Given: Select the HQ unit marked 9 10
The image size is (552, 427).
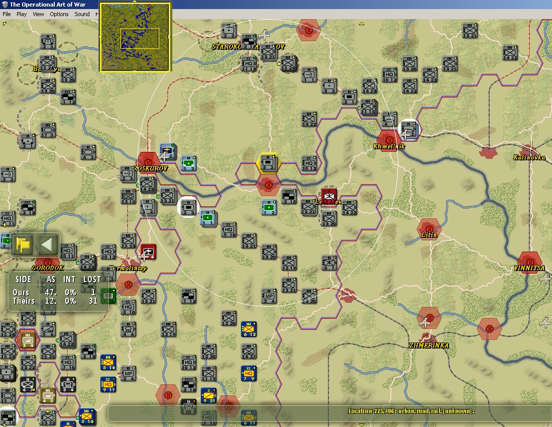Looking at the screenshot, I should click(229, 229).
